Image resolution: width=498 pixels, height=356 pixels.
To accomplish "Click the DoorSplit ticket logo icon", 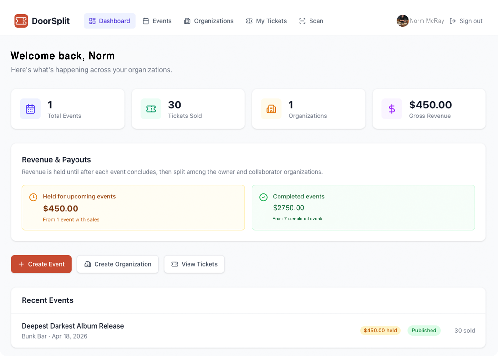I will pyautogui.click(x=21, y=21).
